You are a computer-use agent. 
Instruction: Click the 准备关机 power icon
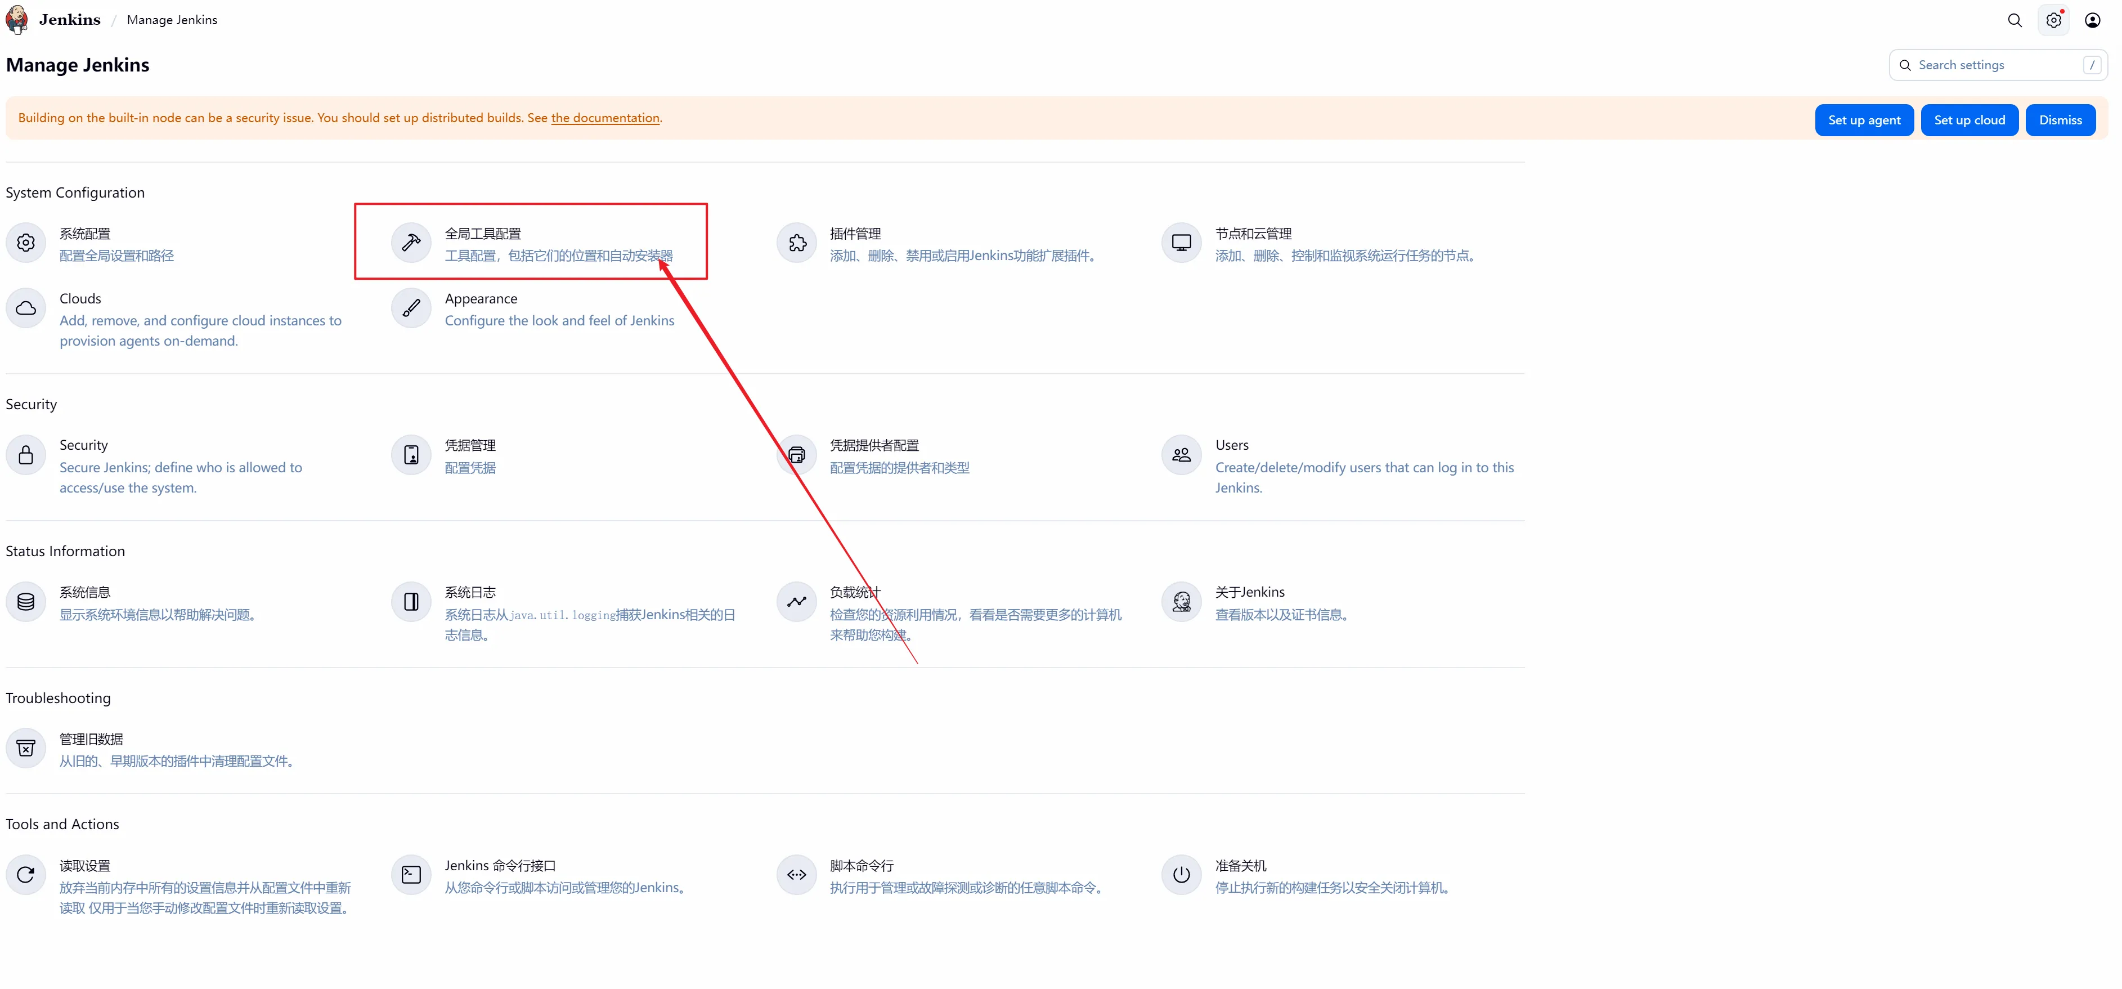[x=1181, y=874]
